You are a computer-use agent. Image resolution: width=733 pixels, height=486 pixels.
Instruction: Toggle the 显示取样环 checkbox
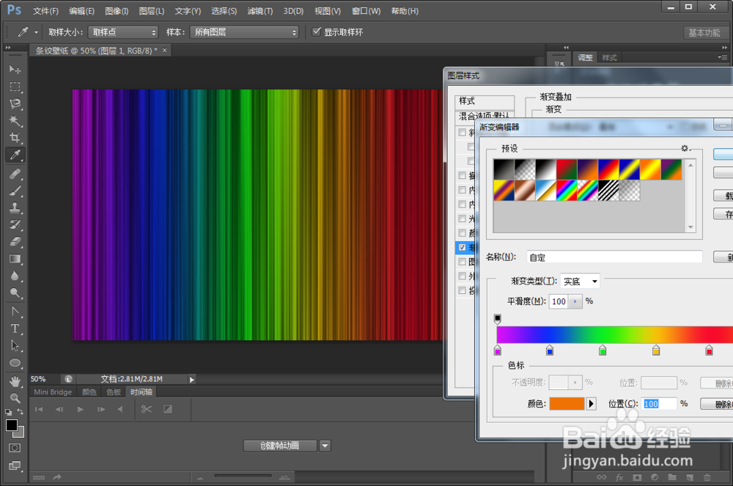317,32
